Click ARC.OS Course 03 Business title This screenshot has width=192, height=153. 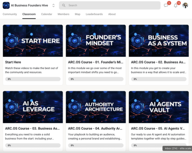(32, 128)
